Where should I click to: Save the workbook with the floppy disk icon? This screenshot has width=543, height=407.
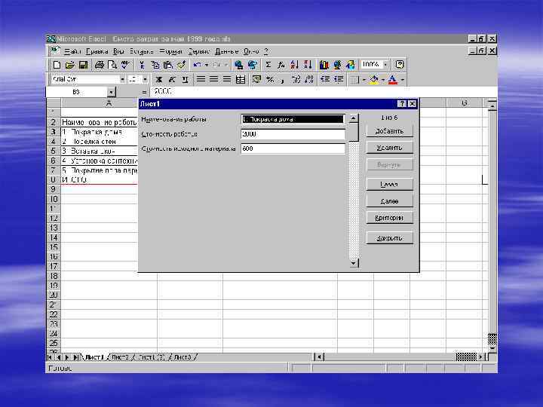point(83,65)
